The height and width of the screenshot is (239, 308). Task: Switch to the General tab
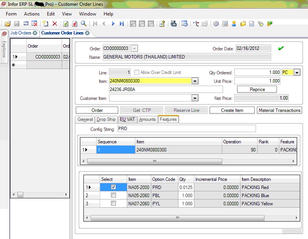coord(85,119)
